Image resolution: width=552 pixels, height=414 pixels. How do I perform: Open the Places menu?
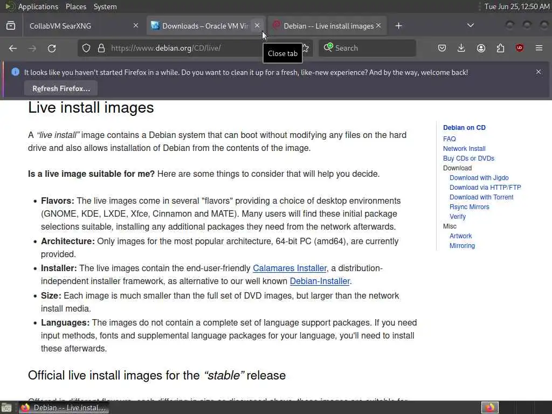(x=76, y=6)
